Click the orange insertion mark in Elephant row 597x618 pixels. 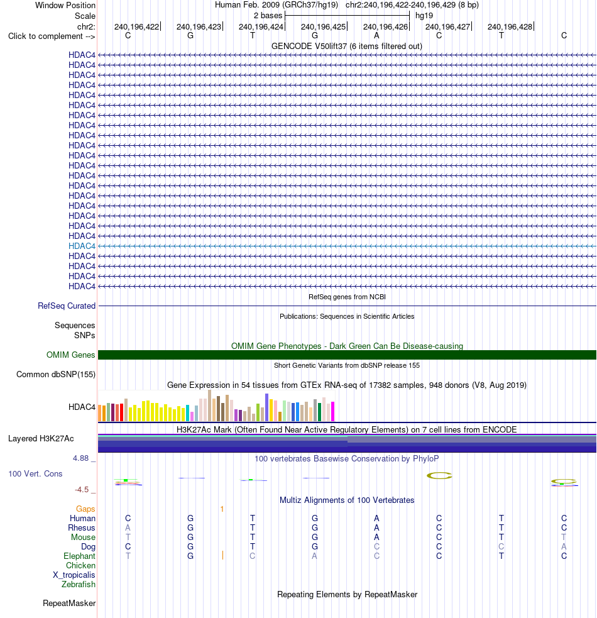coord(222,556)
